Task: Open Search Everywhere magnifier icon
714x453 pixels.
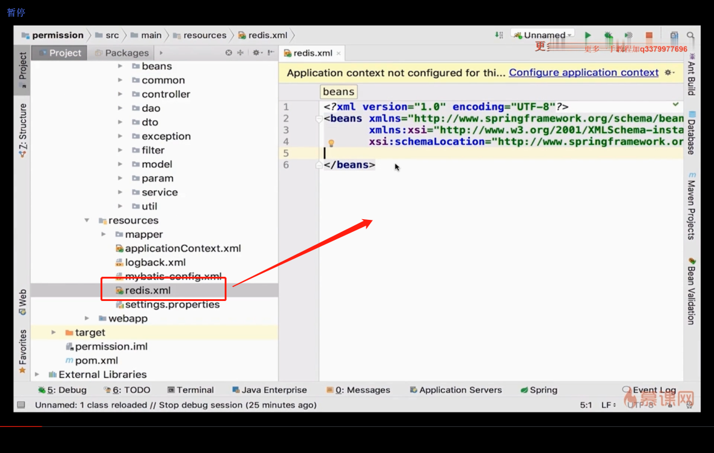Action: point(690,35)
